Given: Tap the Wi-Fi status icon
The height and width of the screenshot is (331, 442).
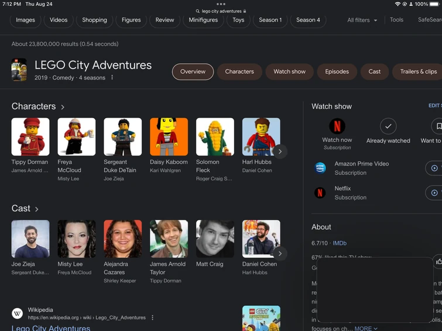Looking at the screenshot, I should pyautogui.click(x=398, y=4).
